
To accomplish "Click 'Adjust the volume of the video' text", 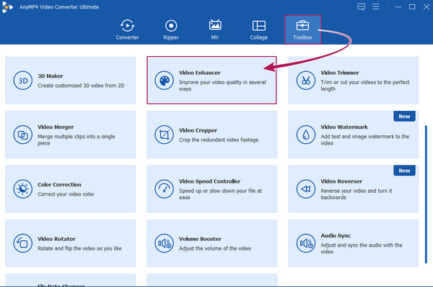I will coord(215,248).
